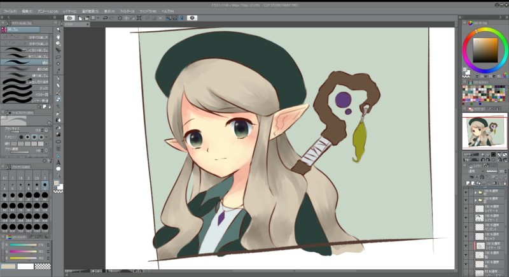This screenshot has width=509, height=277.
Task: Select the second anti-aliasing option (weak)
Action: 27,137
